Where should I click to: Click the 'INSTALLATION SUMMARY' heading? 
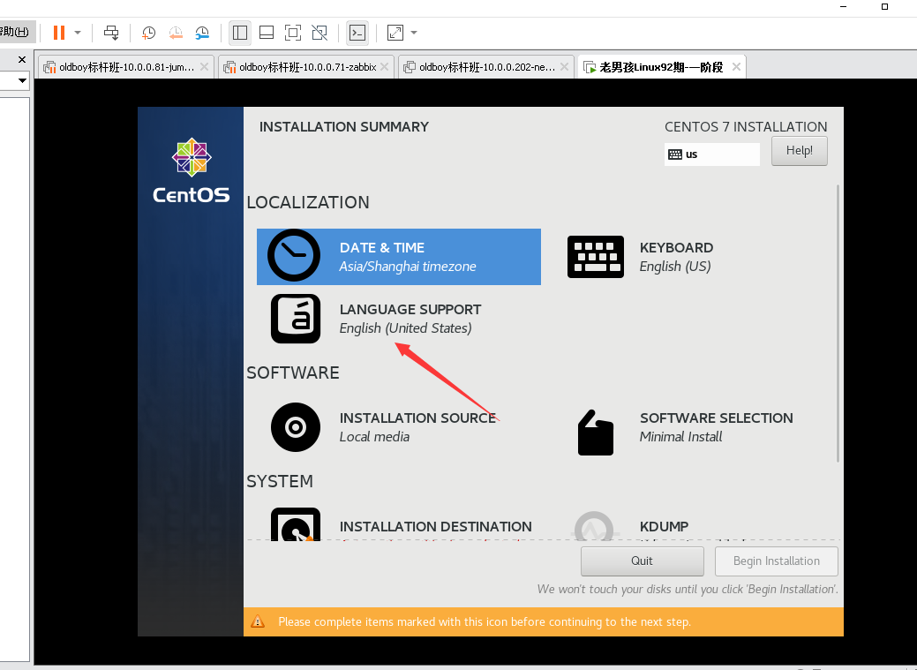344,127
